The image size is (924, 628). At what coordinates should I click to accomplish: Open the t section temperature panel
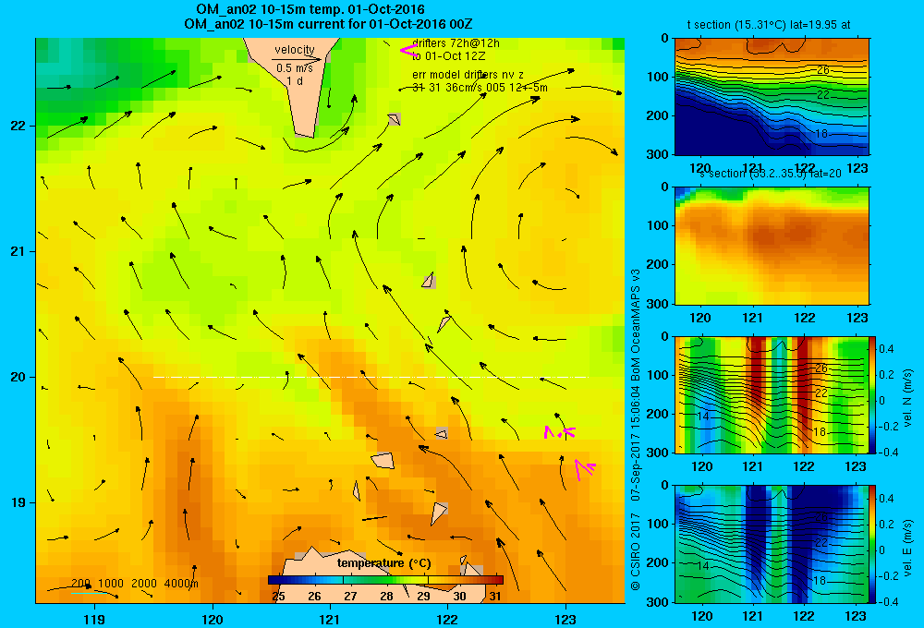click(772, 97)
